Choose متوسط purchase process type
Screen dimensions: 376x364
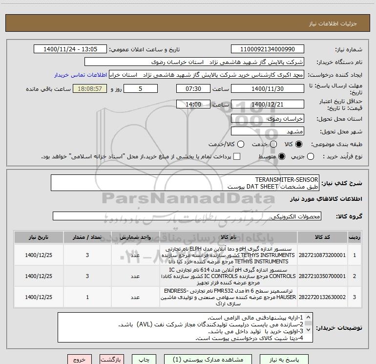282,156
